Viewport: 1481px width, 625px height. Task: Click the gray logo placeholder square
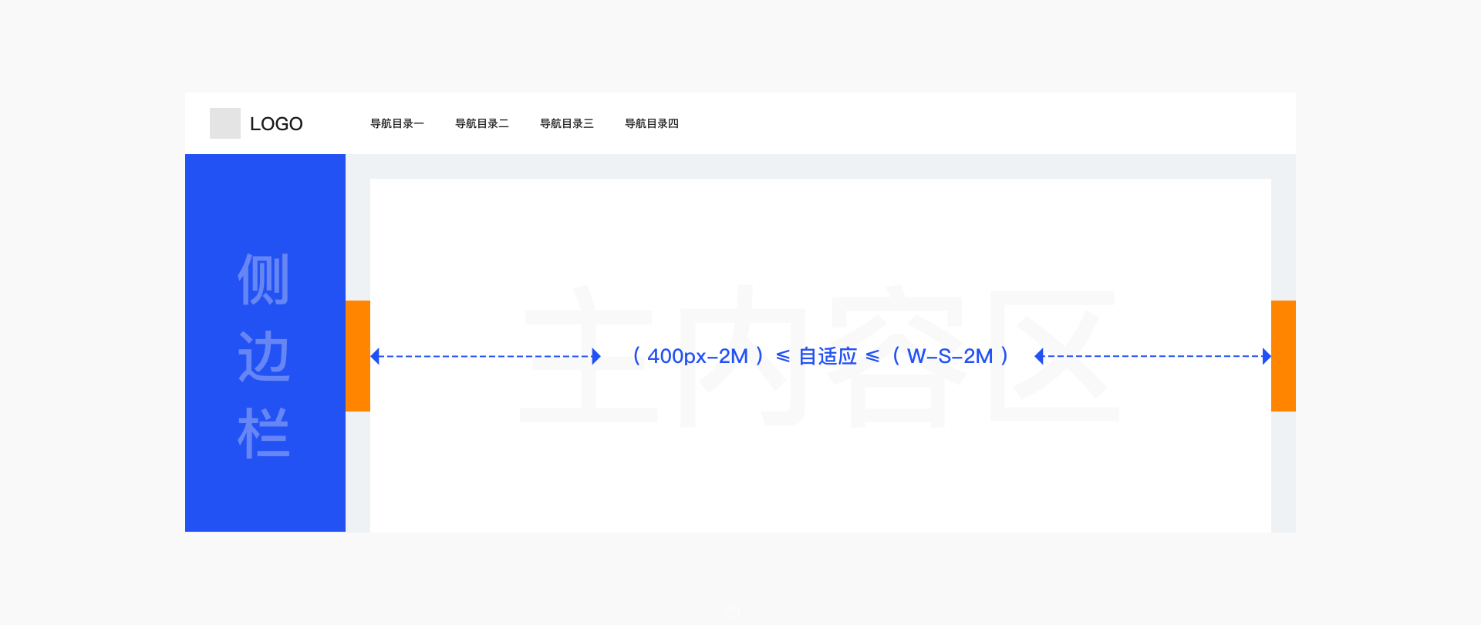tap(225, 123)
